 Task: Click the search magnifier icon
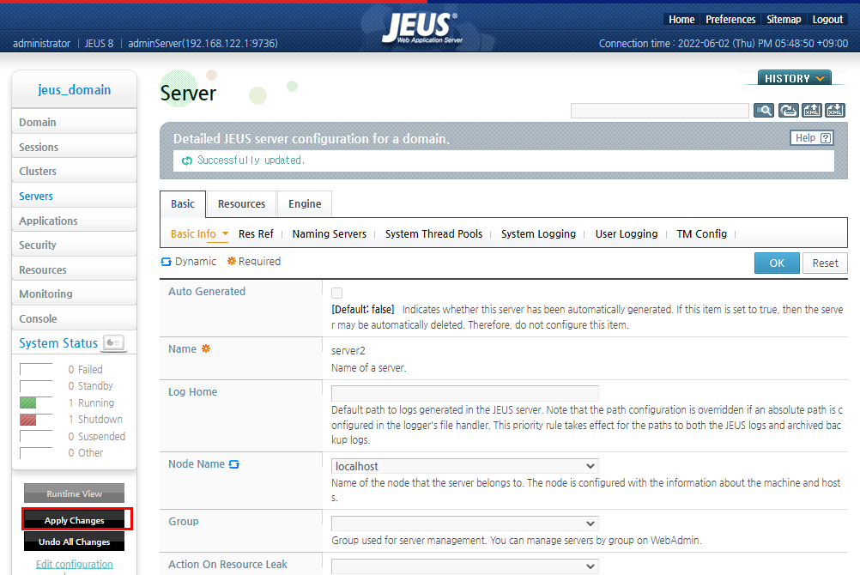[764, 111]
